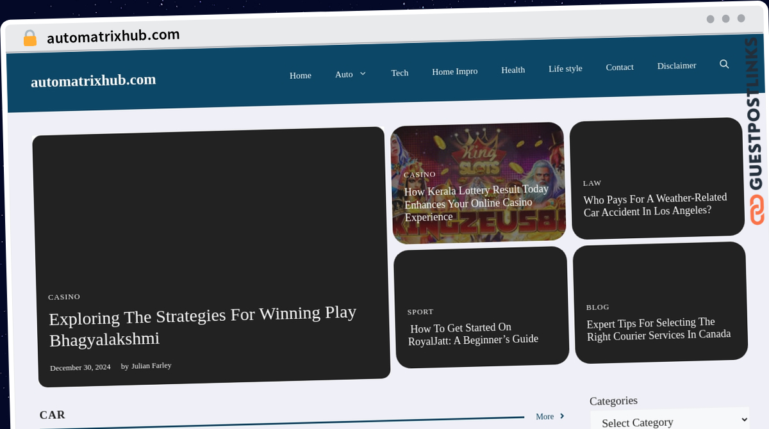Read Who Pays For A Weather-Related Car Accident
769x429 pixels.
pyautogui.click(x=656, y=205)
